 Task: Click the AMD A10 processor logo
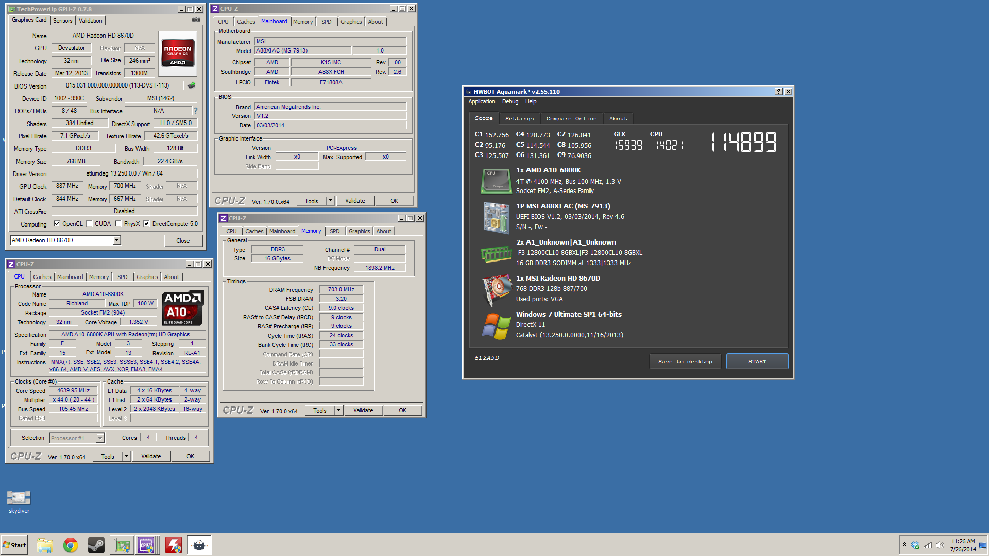click(x=183, y=308)
